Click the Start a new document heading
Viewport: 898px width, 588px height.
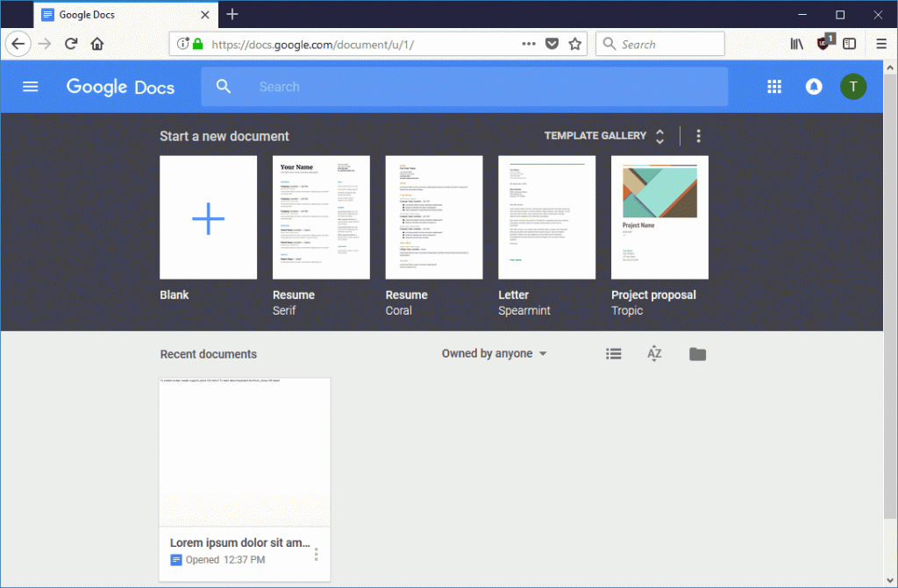224,136
